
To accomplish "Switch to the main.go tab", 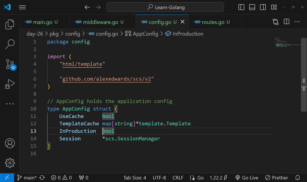I will pyautogui.click(x=45, y=22).
